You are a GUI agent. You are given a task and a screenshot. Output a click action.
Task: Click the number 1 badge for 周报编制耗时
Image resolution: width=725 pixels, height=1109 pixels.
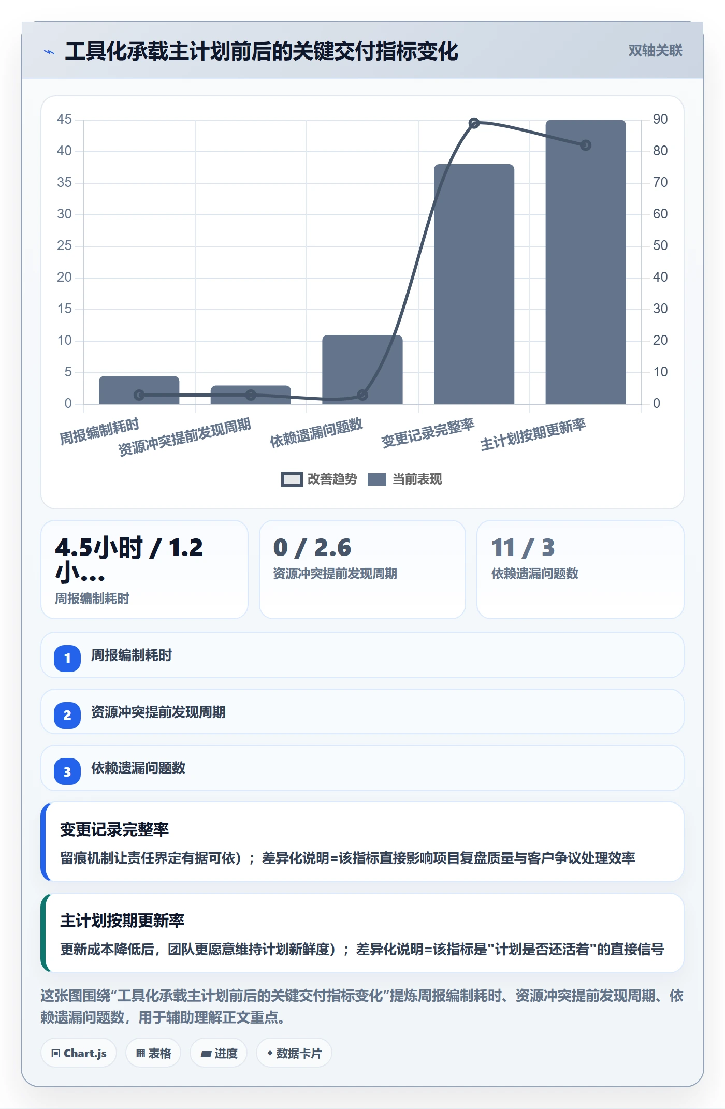tap(67, 658)
